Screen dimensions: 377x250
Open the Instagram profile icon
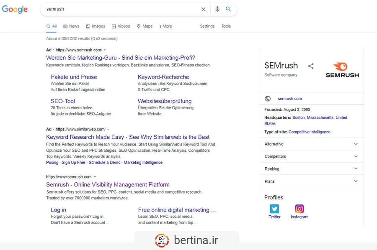click(299, 209)
